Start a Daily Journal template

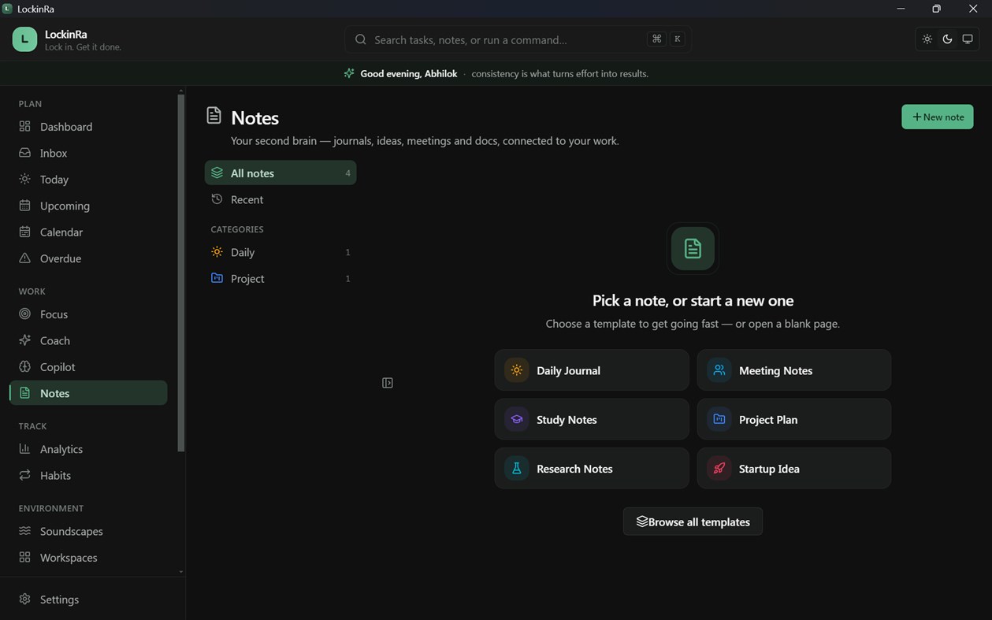pyautogui.click(x=592, y=370)
